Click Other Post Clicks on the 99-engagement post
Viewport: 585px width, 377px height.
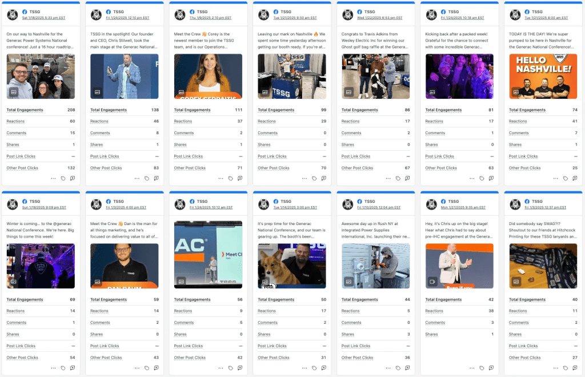pyautogui.click(x=273, y=168)
